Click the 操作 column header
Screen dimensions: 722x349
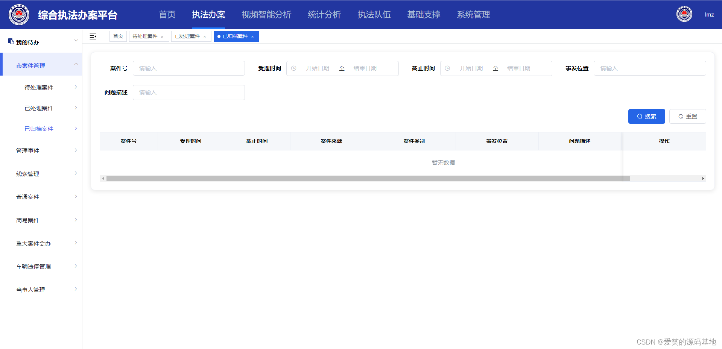(664, 141)
